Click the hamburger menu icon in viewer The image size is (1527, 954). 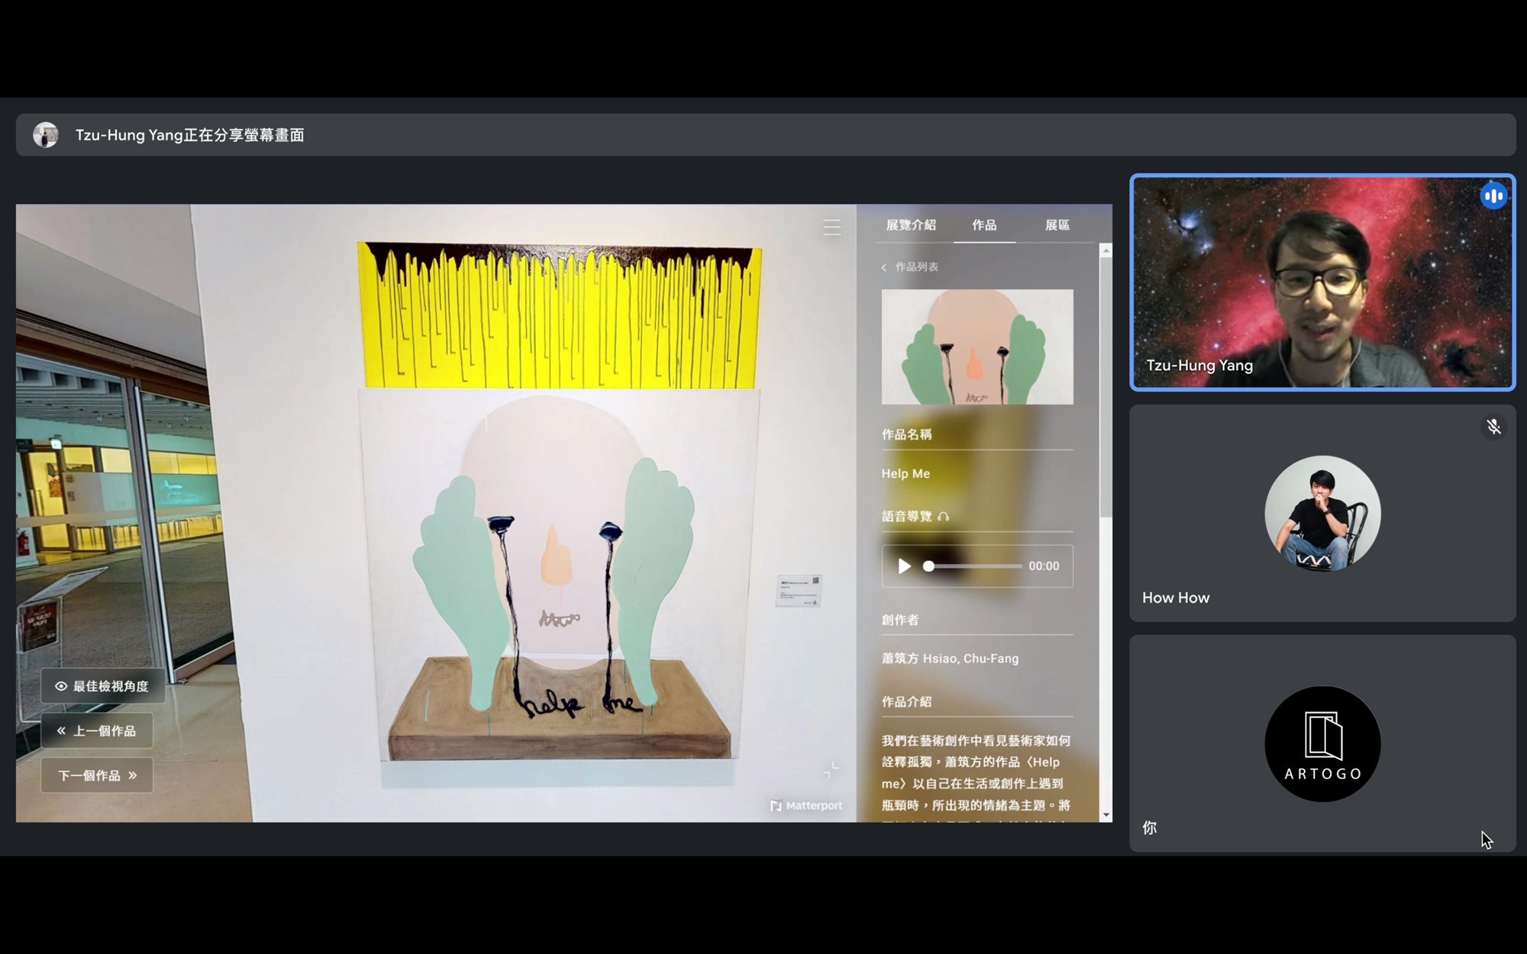[831, 227]
